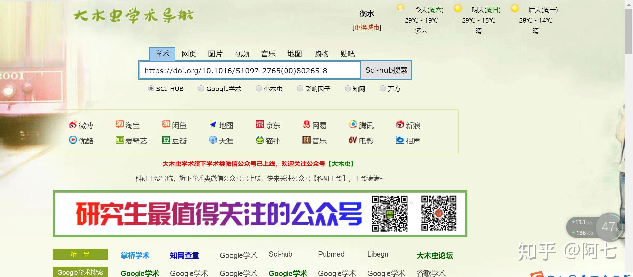Viewport: 633px width, 277px height.
Task: Open the 掌桥学术 link
Action: (x=135, y=255)
